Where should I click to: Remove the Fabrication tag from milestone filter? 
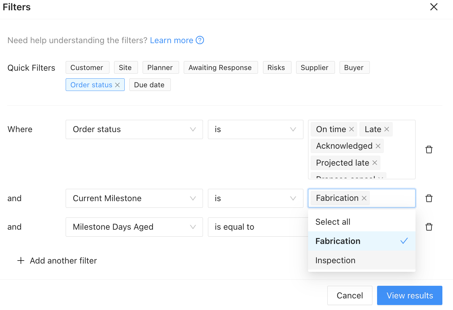click(364, 198)
